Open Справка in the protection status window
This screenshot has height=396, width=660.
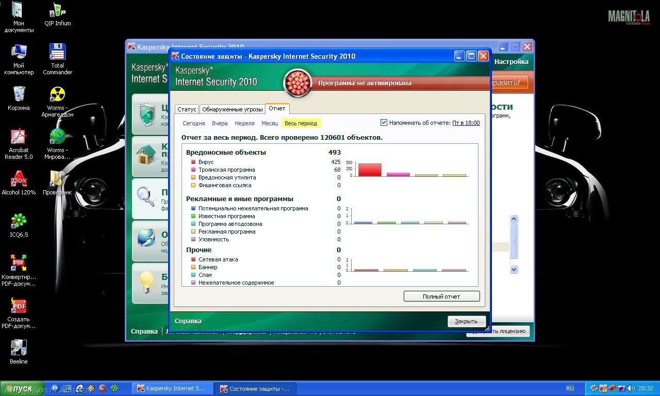(188, 321)
